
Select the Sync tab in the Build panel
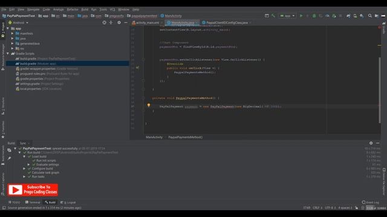tap(23, 143)
